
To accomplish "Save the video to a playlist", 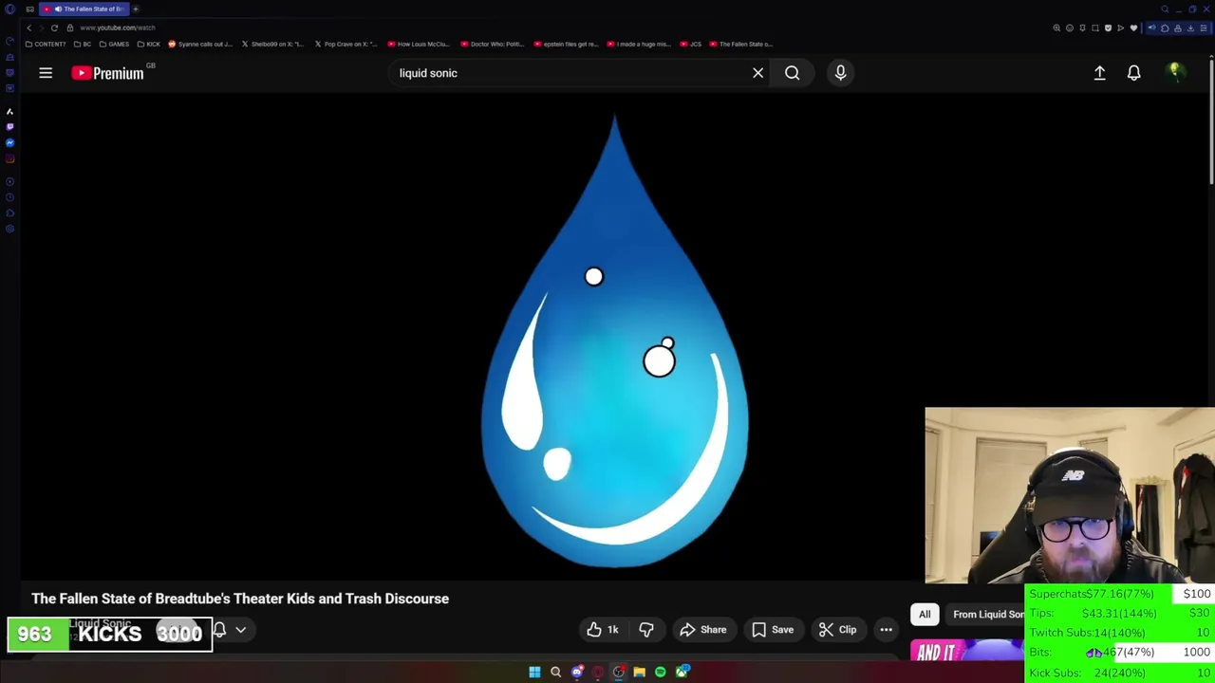I will 773,630.
